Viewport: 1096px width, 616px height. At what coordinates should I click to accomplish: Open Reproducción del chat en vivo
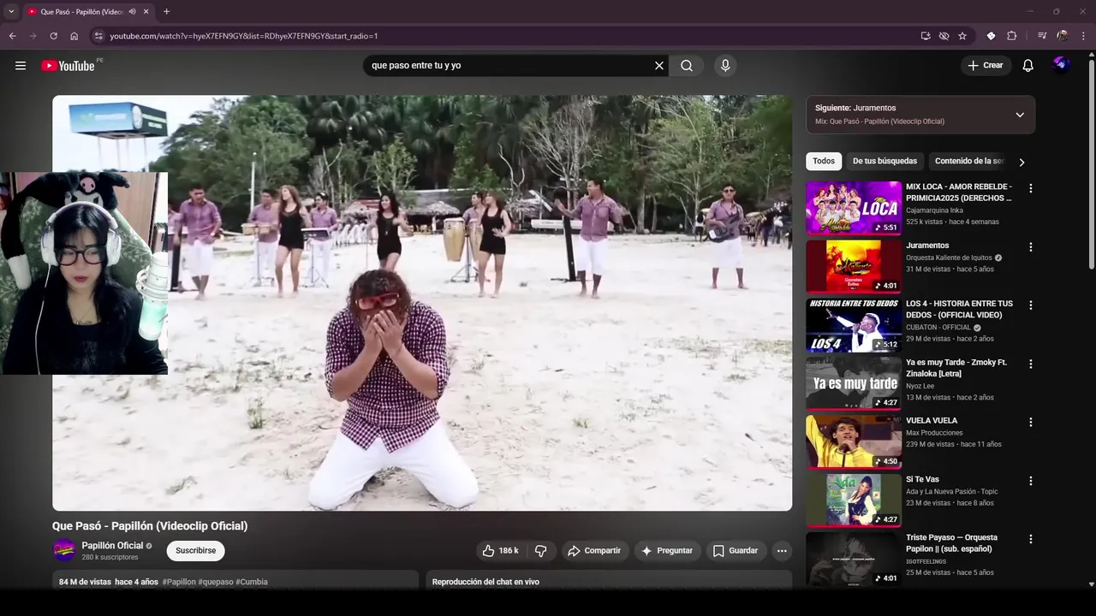coord(485,582)
